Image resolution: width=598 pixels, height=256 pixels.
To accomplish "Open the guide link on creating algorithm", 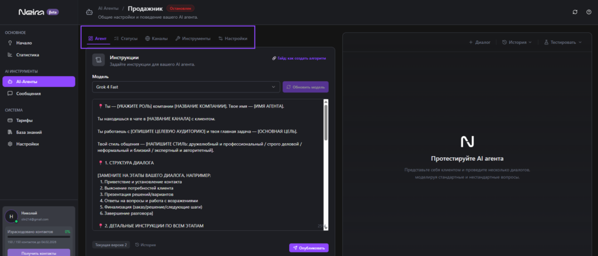I will (x=299, y=58).
